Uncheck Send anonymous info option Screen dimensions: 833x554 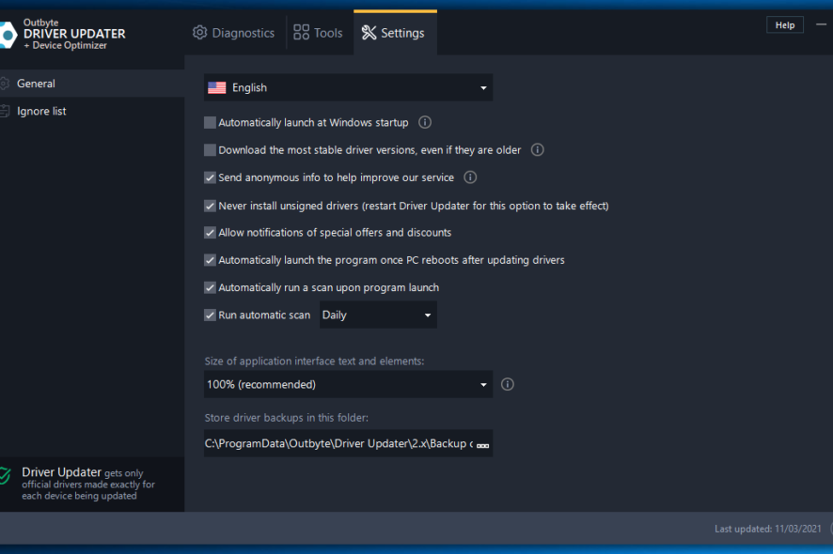coord(210,177)
